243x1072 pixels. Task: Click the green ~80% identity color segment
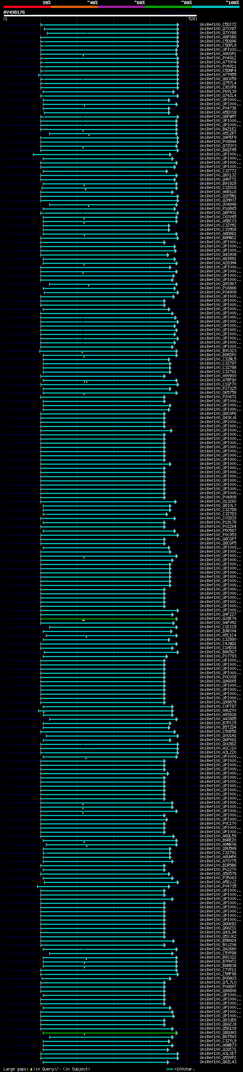169,7
